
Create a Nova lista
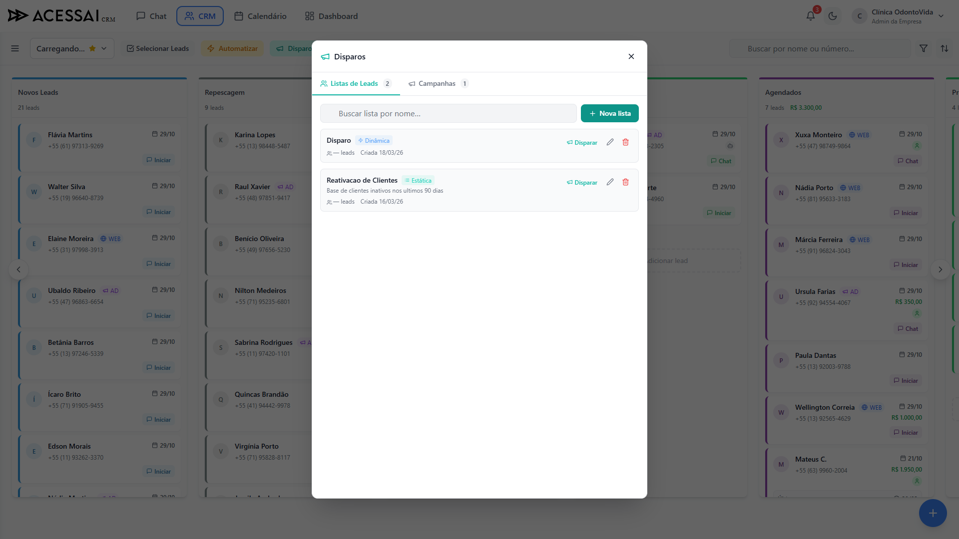tap(609, 113)
